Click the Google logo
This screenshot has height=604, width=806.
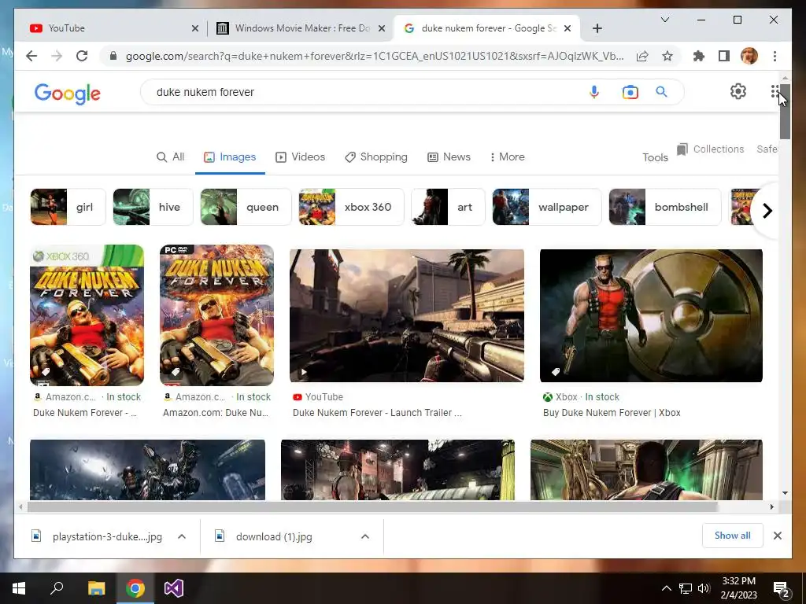pos(68,94)
